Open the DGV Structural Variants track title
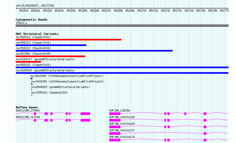Image resolution: width=236 pixels, height=143 pixels. point(37,34)
